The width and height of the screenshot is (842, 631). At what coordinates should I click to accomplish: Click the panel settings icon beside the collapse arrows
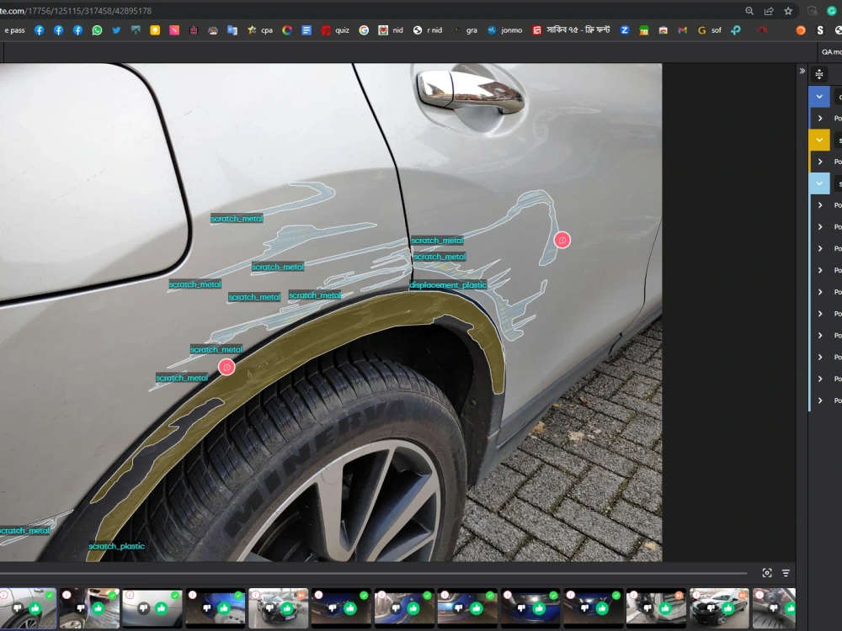click(x=819, y=74)
